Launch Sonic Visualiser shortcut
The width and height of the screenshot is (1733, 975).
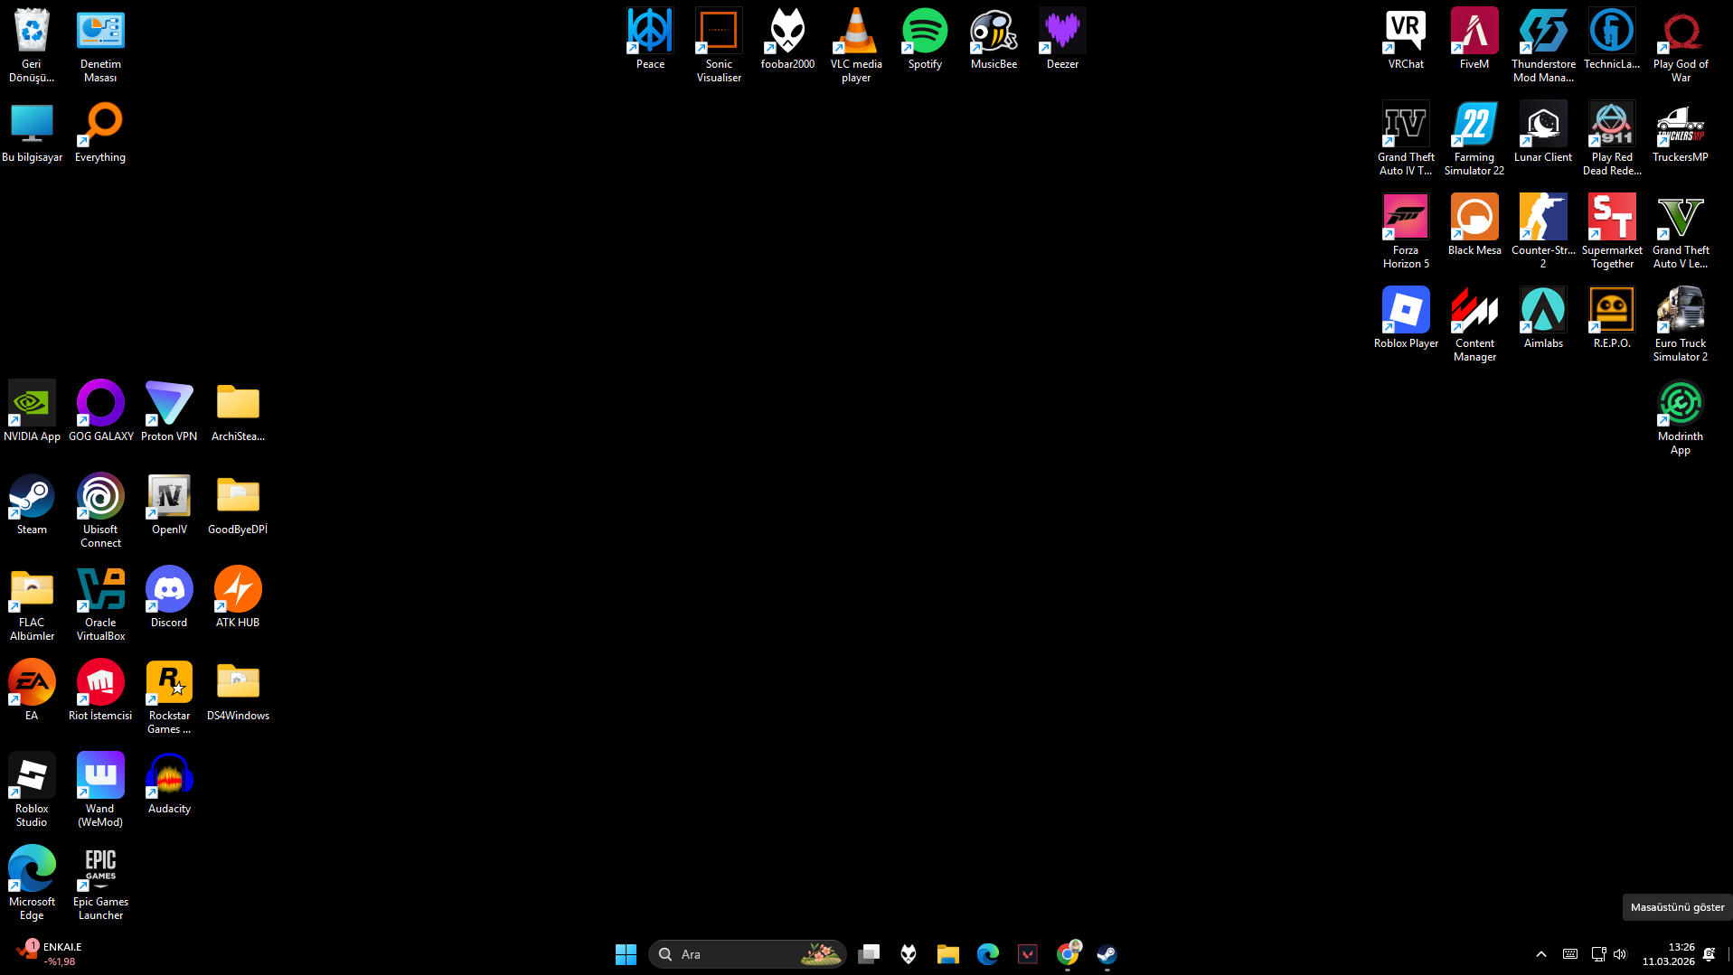coord(719,44)
